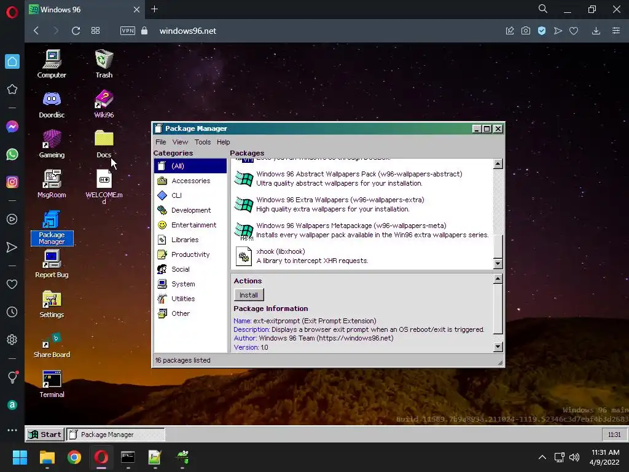Select the (All) category
Screen dimensions: 629x472
[x=190, y=166]
